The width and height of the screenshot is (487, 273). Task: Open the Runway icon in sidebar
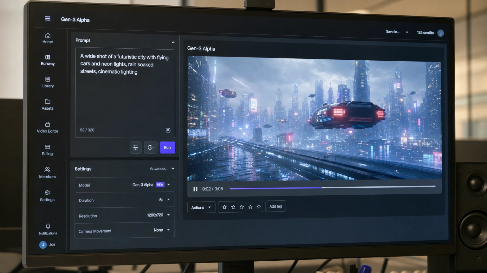pos(48,57)
